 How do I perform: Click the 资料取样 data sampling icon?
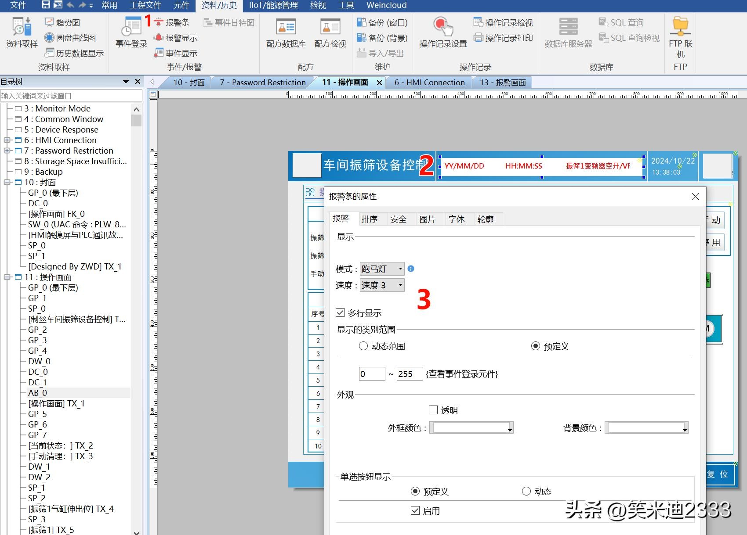point(22,27)
